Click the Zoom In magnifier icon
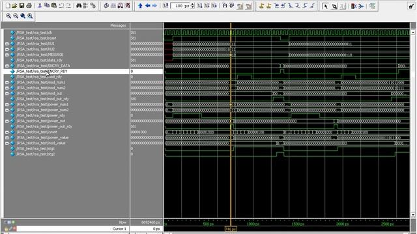 click(x=8, y=16)
